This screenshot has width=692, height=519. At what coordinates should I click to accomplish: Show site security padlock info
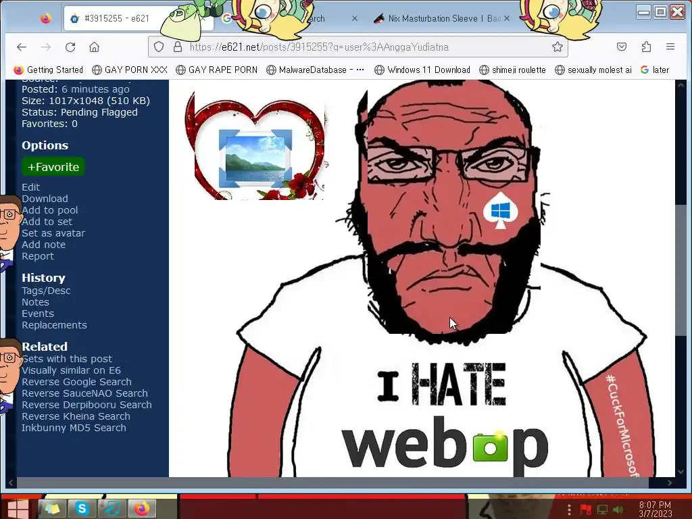[178, 47]
